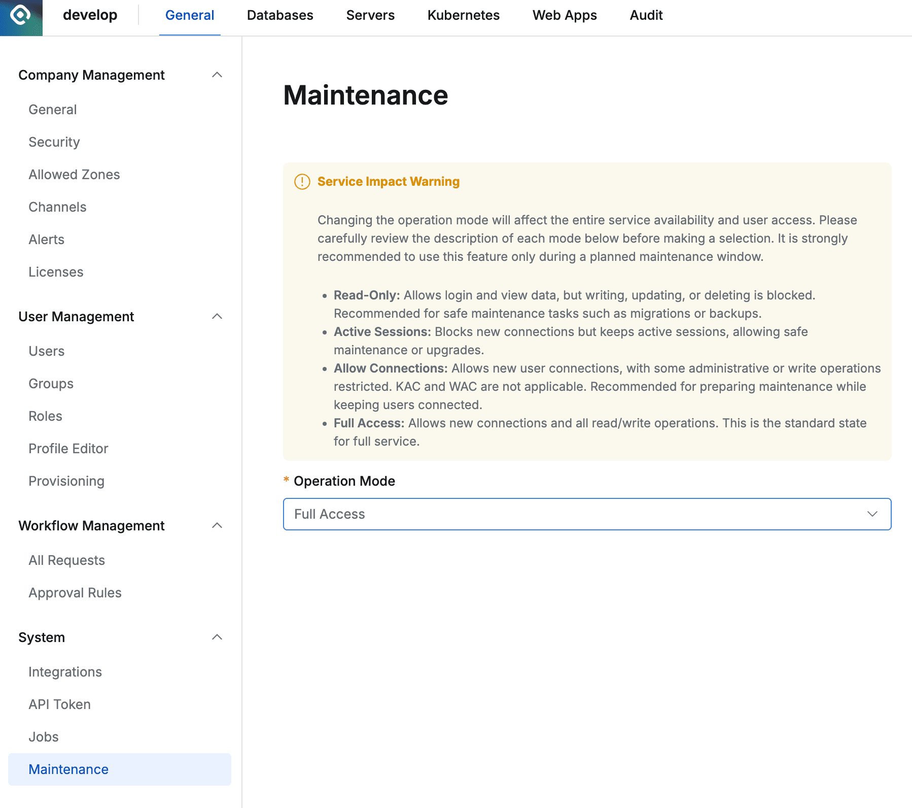The image size is (912, 808).
Task: Collapse the Workflow Management section
Action: click(x=218, y=526)
